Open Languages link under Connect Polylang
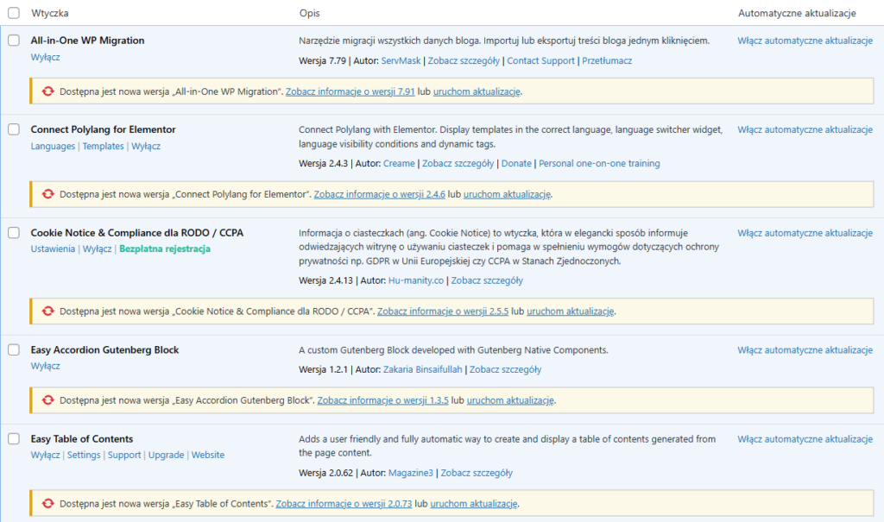884x522 pixels. [53, 146]
